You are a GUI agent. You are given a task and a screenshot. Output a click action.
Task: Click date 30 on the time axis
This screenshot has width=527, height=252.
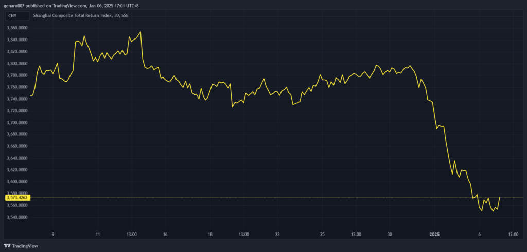click(390, 234)
